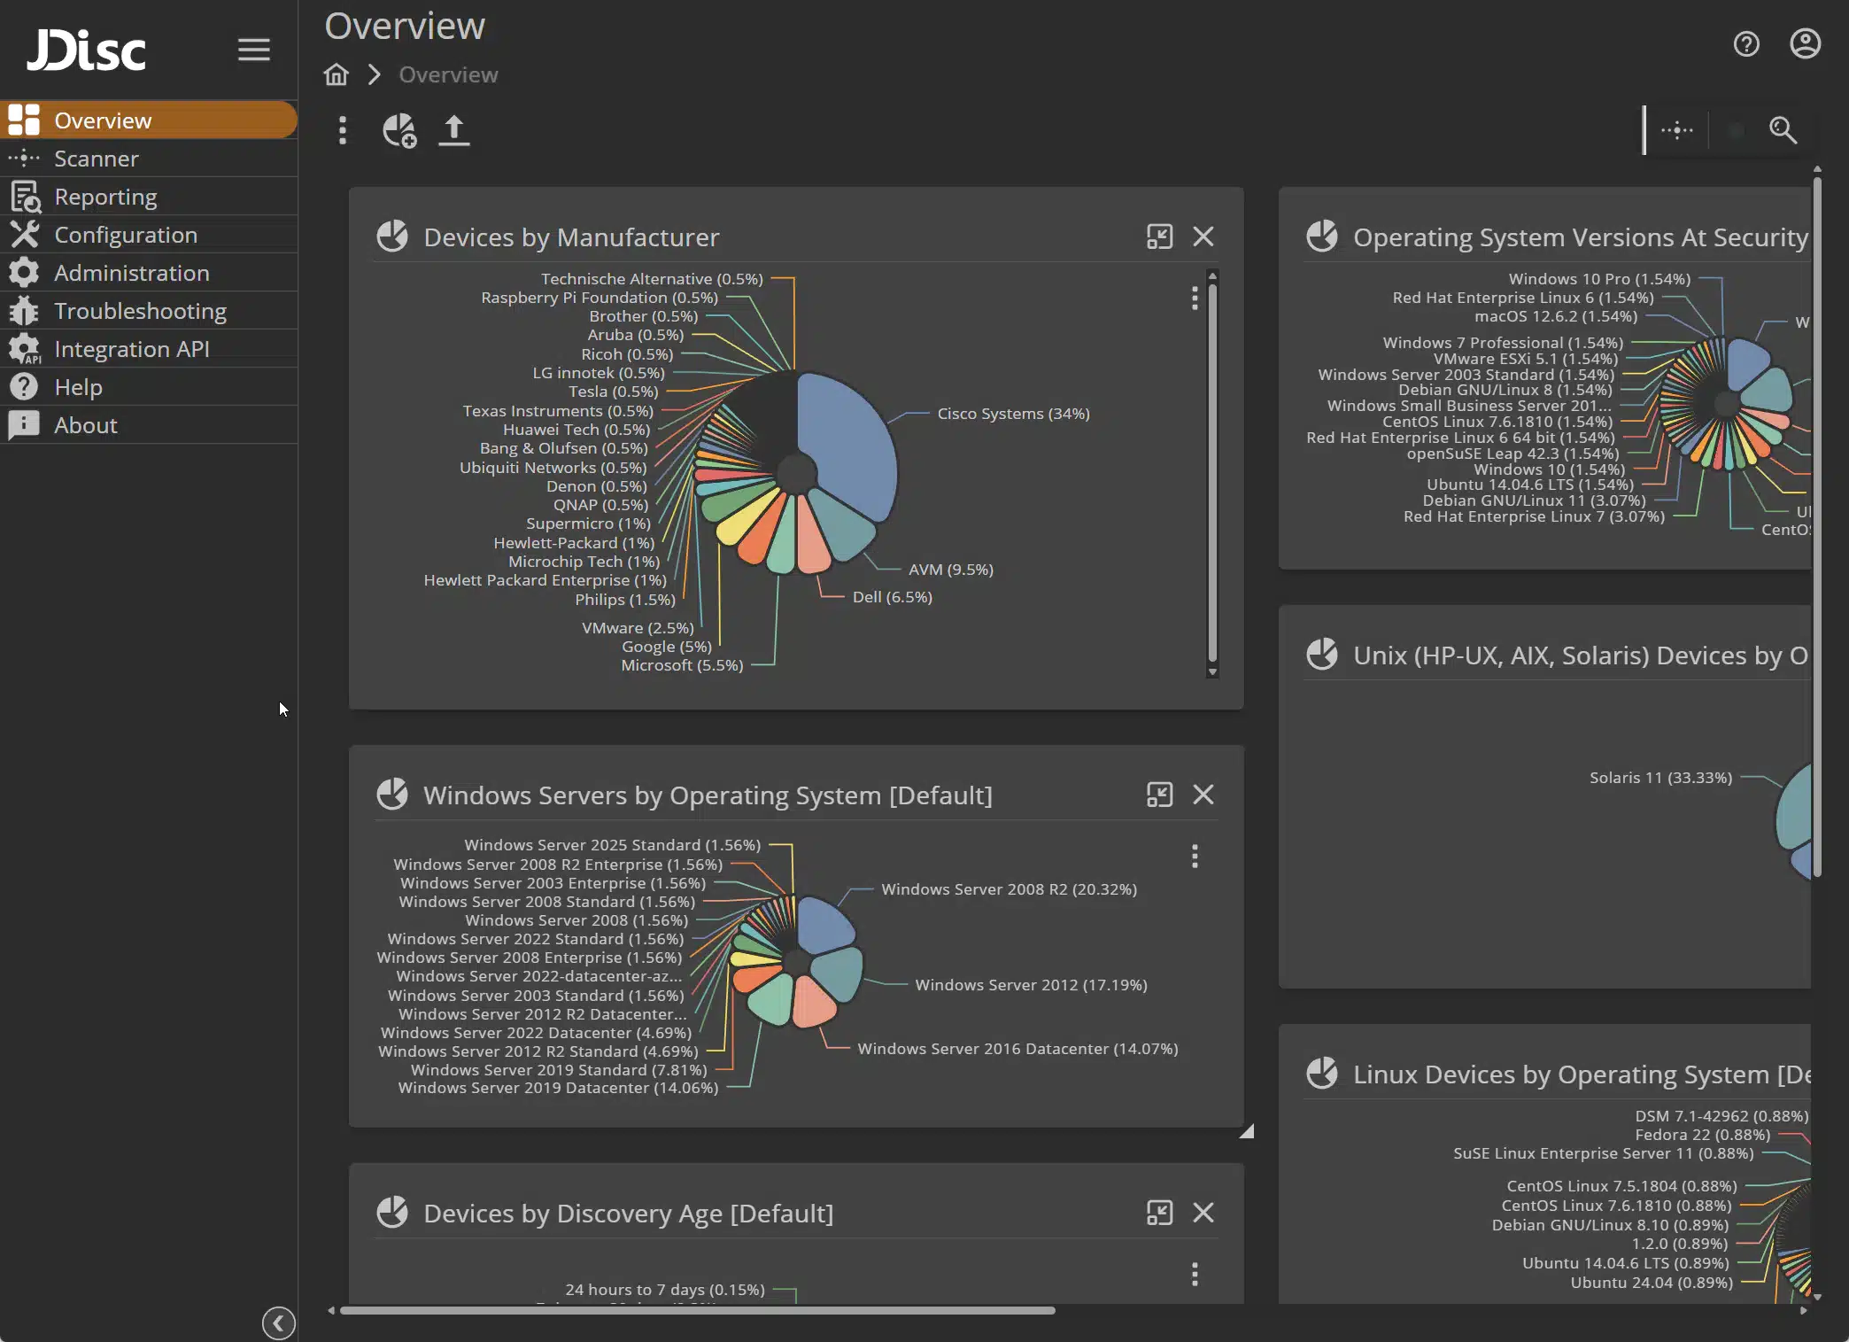Click the scanner network icon in top toolbar
The width and height of the screenshot is (1849, 1342).
point(1676,130)
